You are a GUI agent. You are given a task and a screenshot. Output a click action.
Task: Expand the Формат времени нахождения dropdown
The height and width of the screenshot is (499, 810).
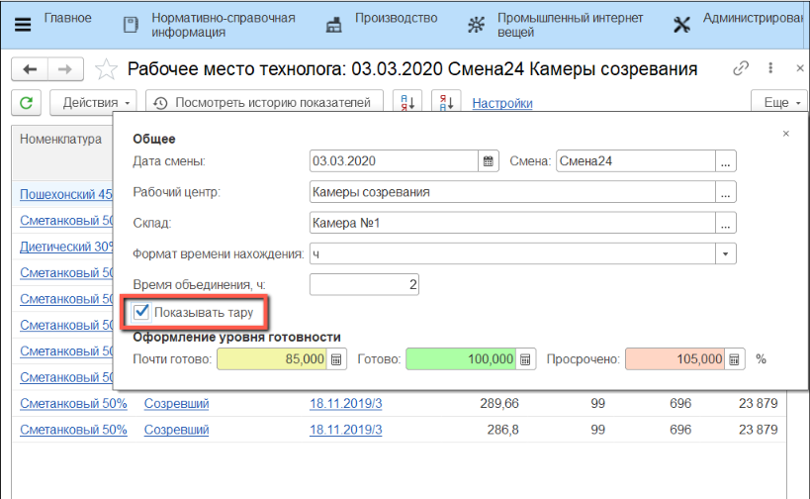click(727, 253)
